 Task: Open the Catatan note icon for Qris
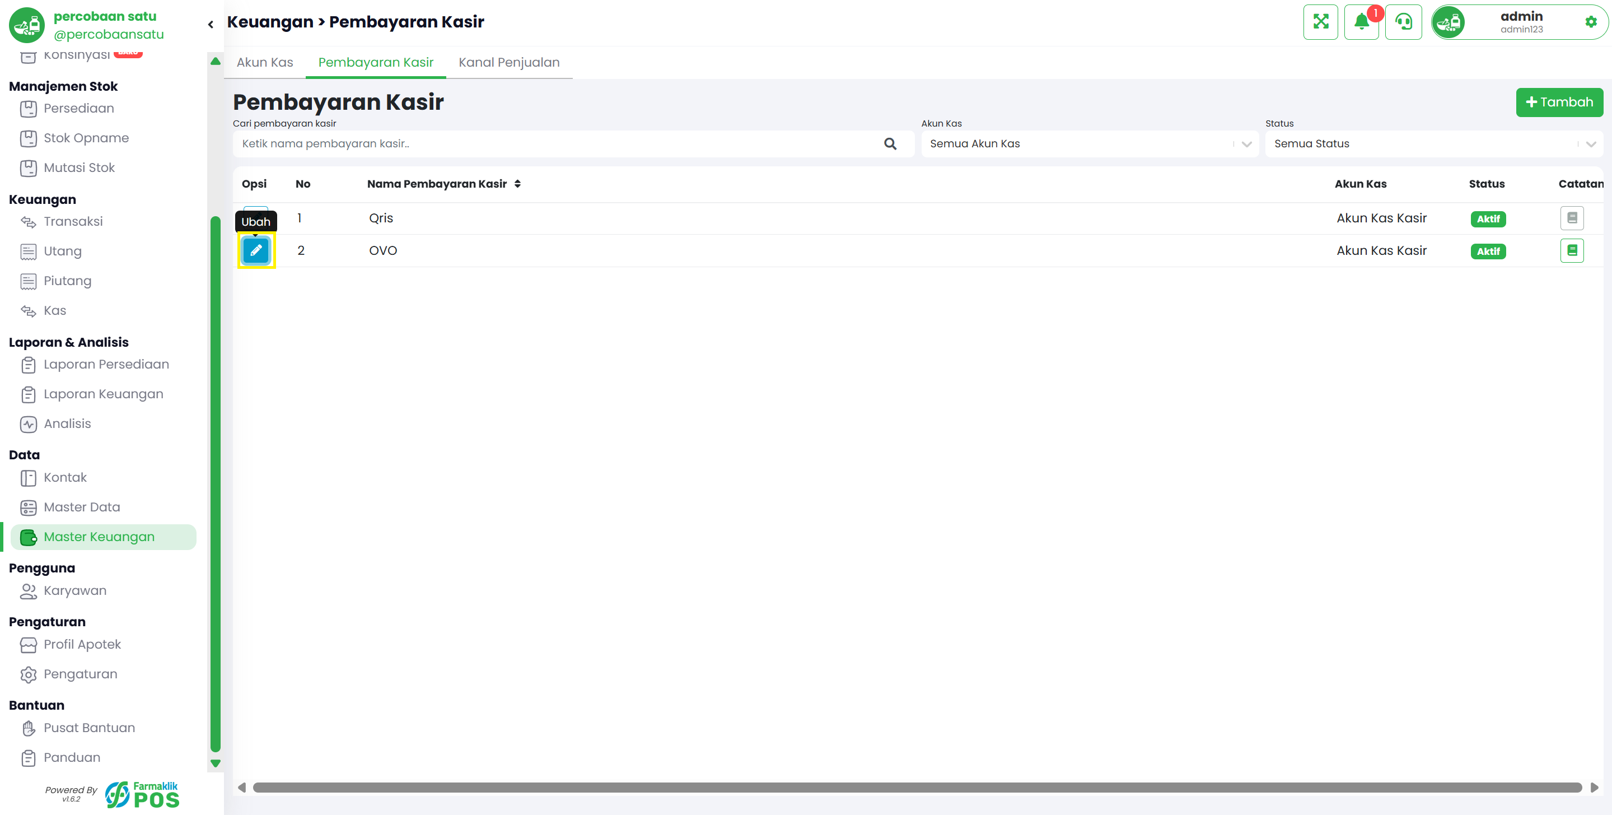1571,218
